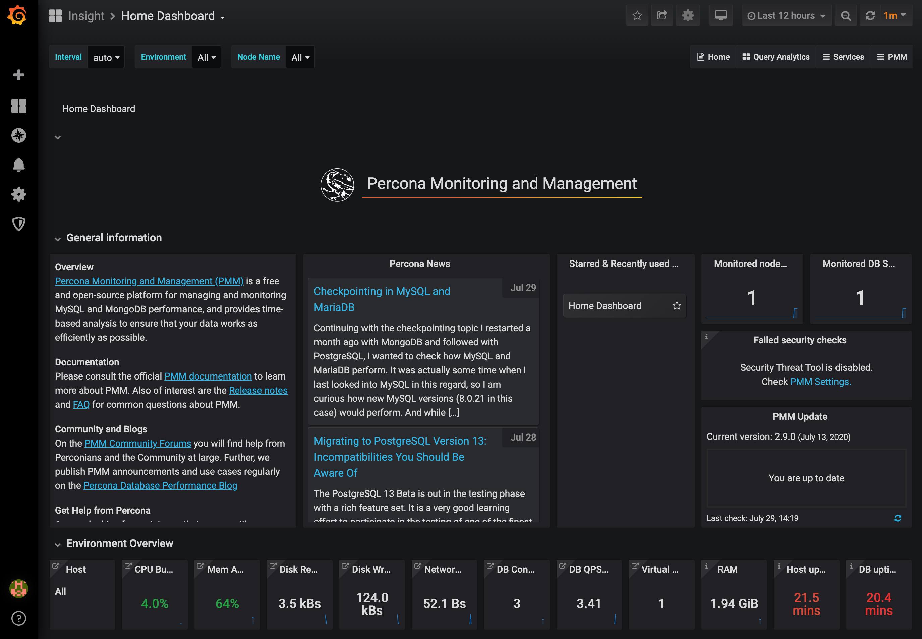Open the Server Admin shield icon
Screen dimensions: 922x639
[18, 223]
